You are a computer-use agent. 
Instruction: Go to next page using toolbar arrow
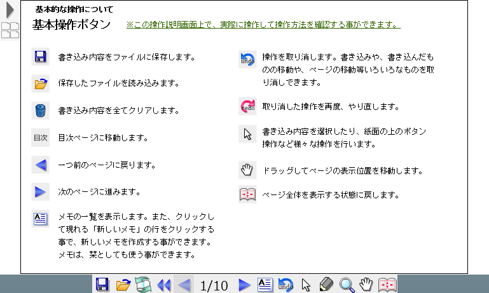(244, 285)
